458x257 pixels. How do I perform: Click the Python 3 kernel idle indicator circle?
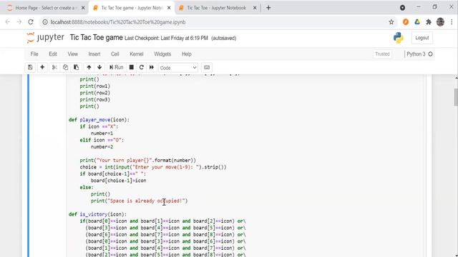coord(430,54)
